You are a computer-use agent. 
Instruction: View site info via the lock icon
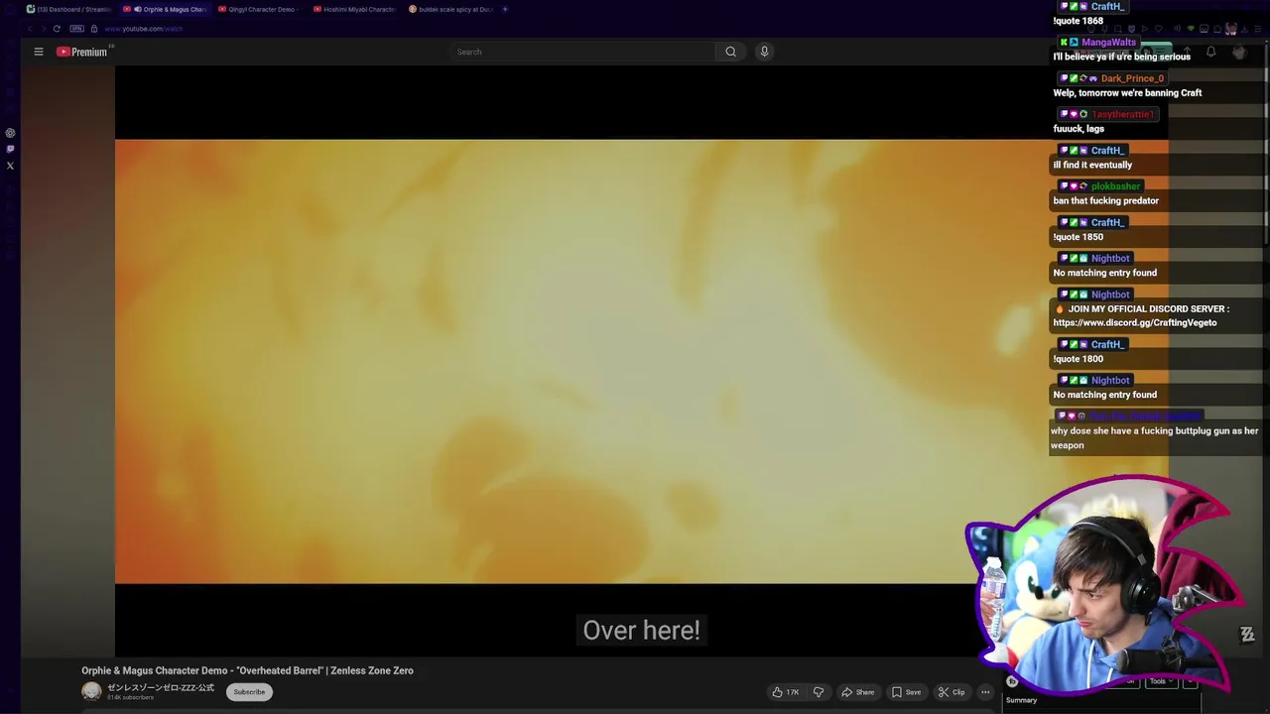pos(94,29)
